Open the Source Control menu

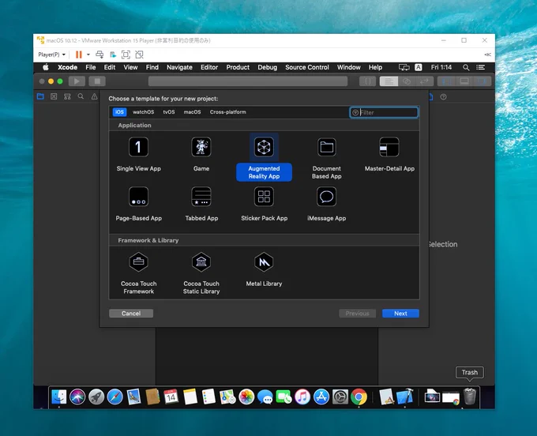pyautogui.click(x=307, y=67)
